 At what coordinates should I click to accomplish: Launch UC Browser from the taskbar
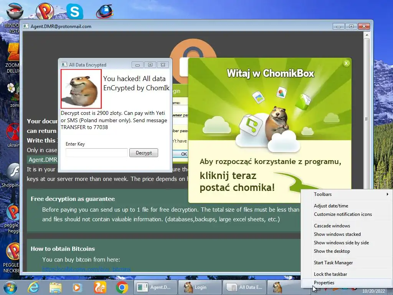coord(100,287)
